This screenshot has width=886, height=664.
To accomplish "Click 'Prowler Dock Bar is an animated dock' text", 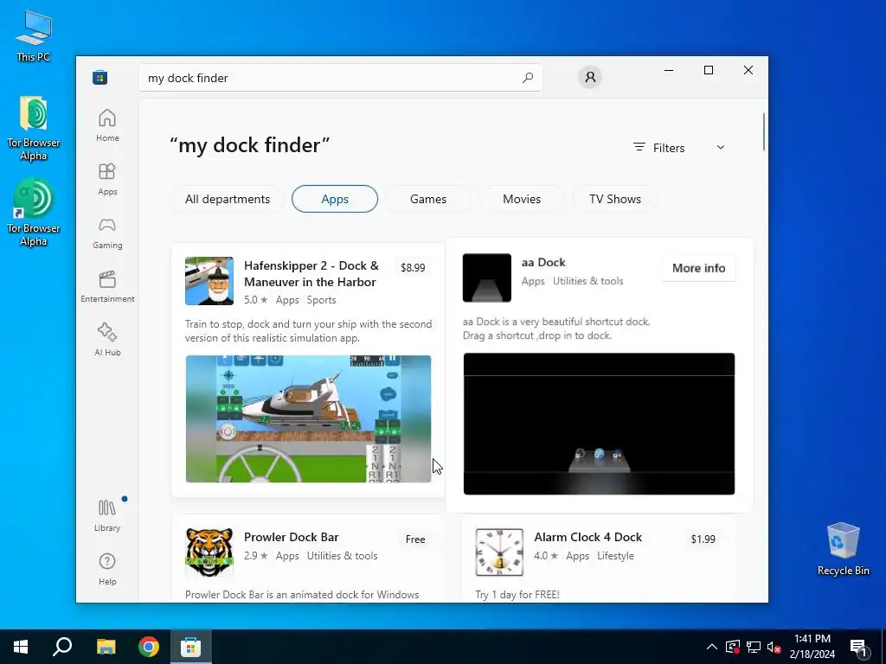I will 302,595.
